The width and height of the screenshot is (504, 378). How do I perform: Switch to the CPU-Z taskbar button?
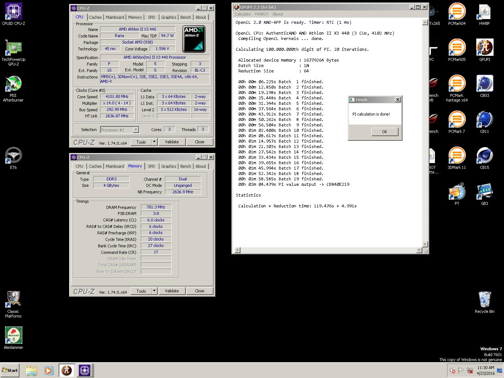click(x=85, y=370)
